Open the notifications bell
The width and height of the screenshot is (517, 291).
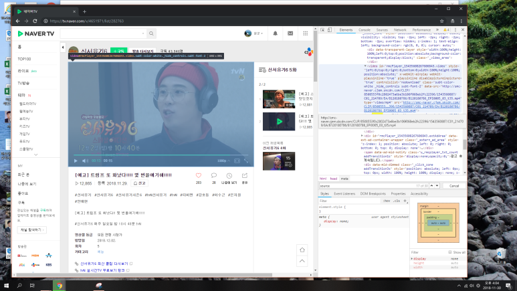[275, 33]
